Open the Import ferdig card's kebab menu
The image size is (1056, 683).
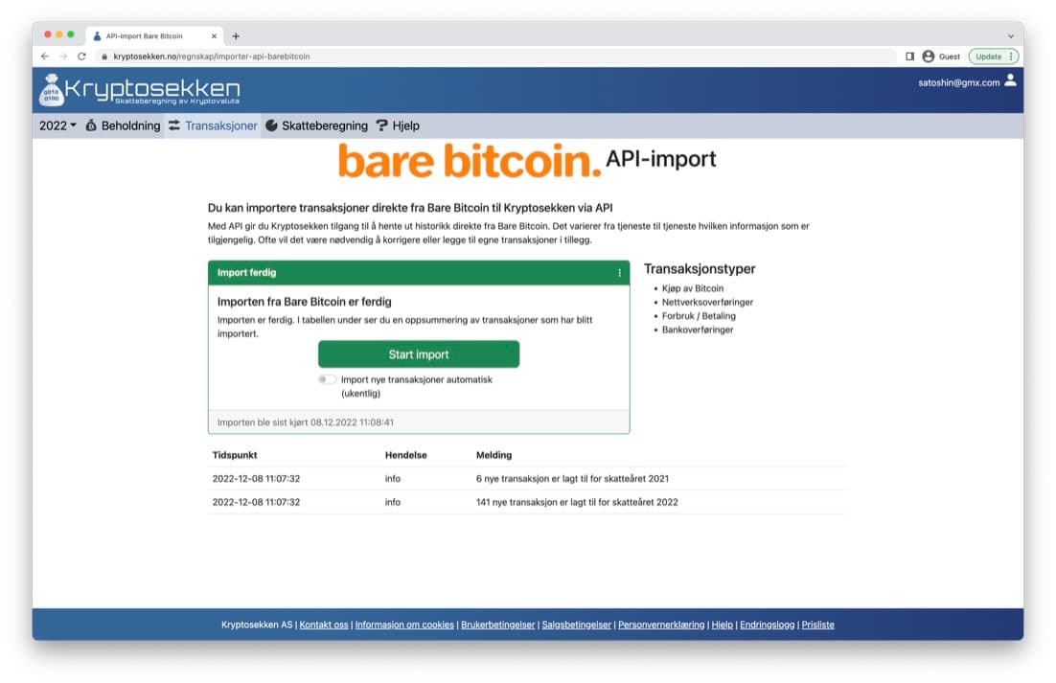tap(618, 273)
